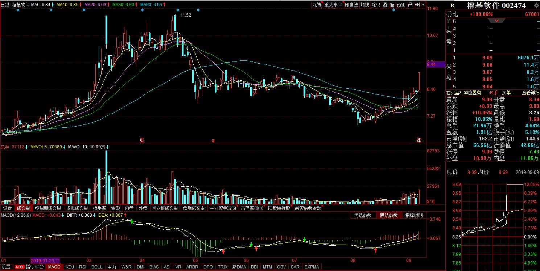
Task: Select the MACD indicator tab
Action: [x=54, y=267]
